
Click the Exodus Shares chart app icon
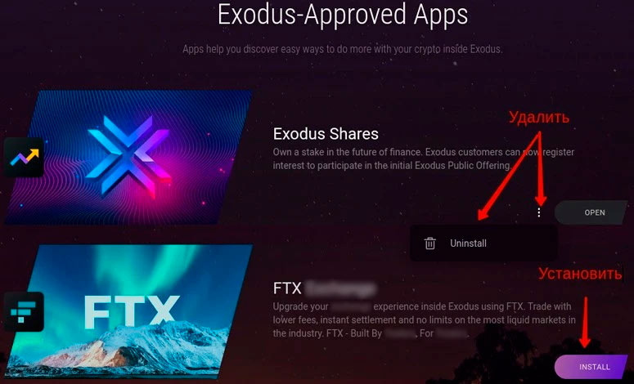[24, 158]
